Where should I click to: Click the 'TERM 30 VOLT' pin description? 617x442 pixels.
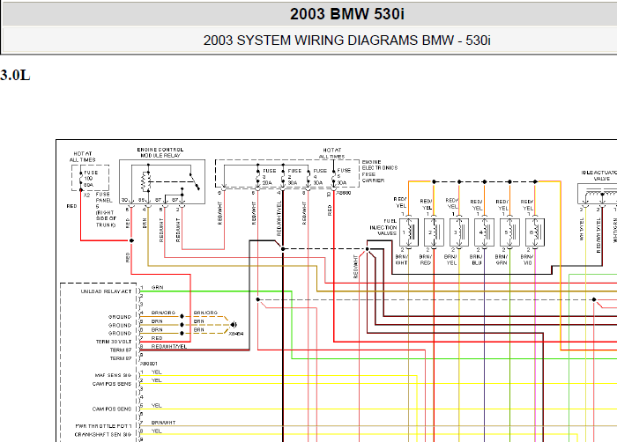coord(114,342)
